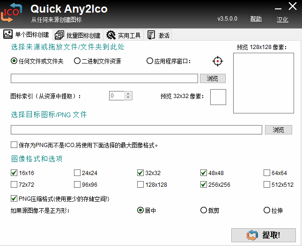Viewport: 302px width, 246px height.
Task: Check the 96x96 size checkbox
Action: (77, 184)
